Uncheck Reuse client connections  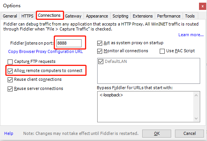(x=10, y=80)
